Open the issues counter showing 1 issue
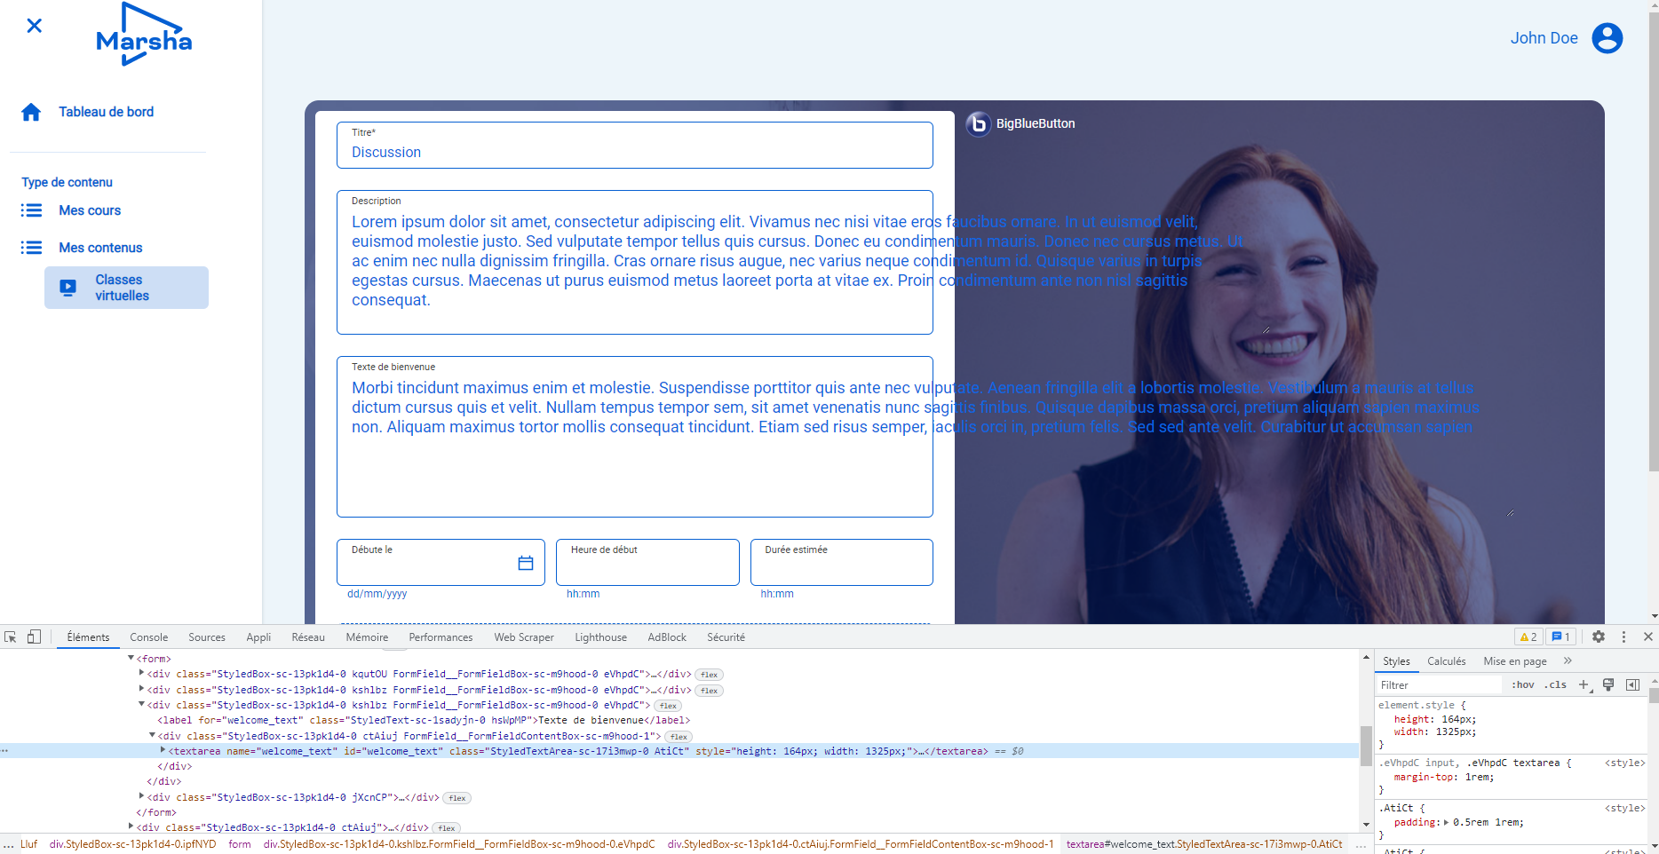 (x=1560, y=637)
